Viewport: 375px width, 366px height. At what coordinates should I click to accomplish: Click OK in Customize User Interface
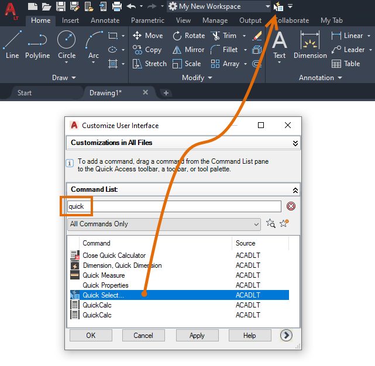coord(91,336)
